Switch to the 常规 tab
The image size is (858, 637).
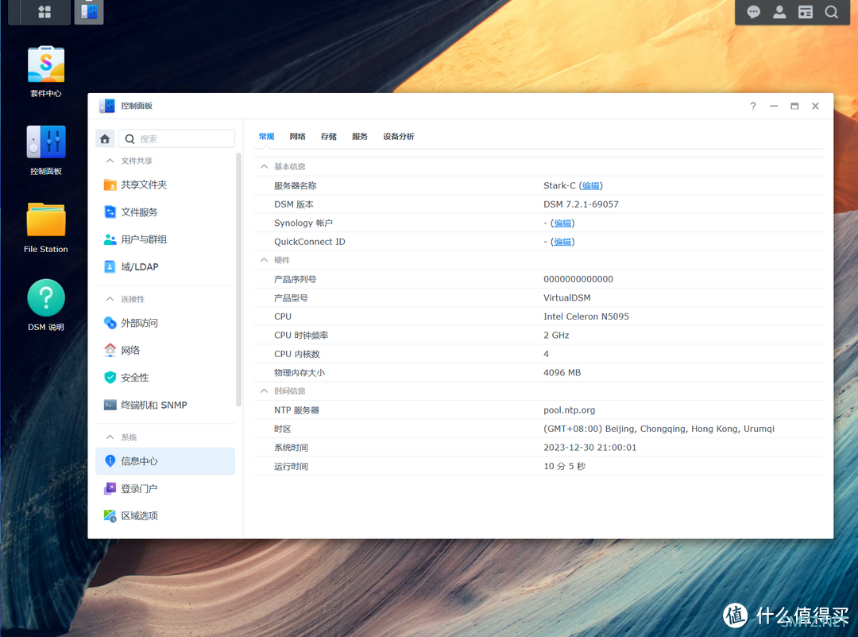(x=266, y=137)
